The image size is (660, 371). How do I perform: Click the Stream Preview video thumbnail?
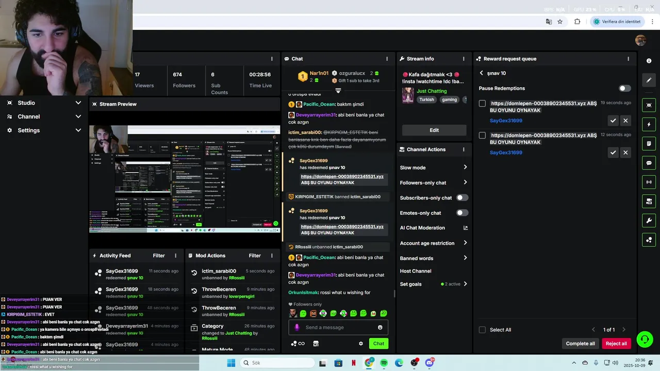186,179
